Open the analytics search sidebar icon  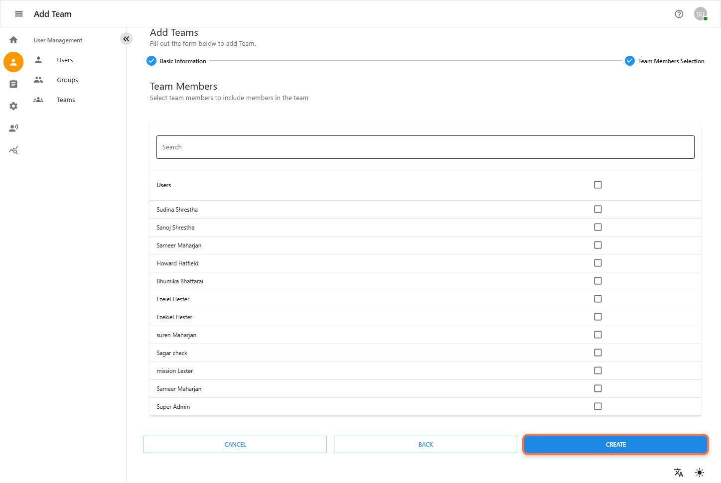pos(13,150)
